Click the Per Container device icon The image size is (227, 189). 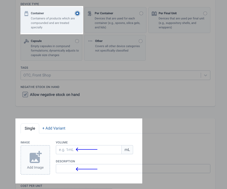point(90,14)
